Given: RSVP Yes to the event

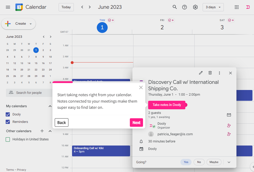Looking at the screenshot, I should [186, 162].
